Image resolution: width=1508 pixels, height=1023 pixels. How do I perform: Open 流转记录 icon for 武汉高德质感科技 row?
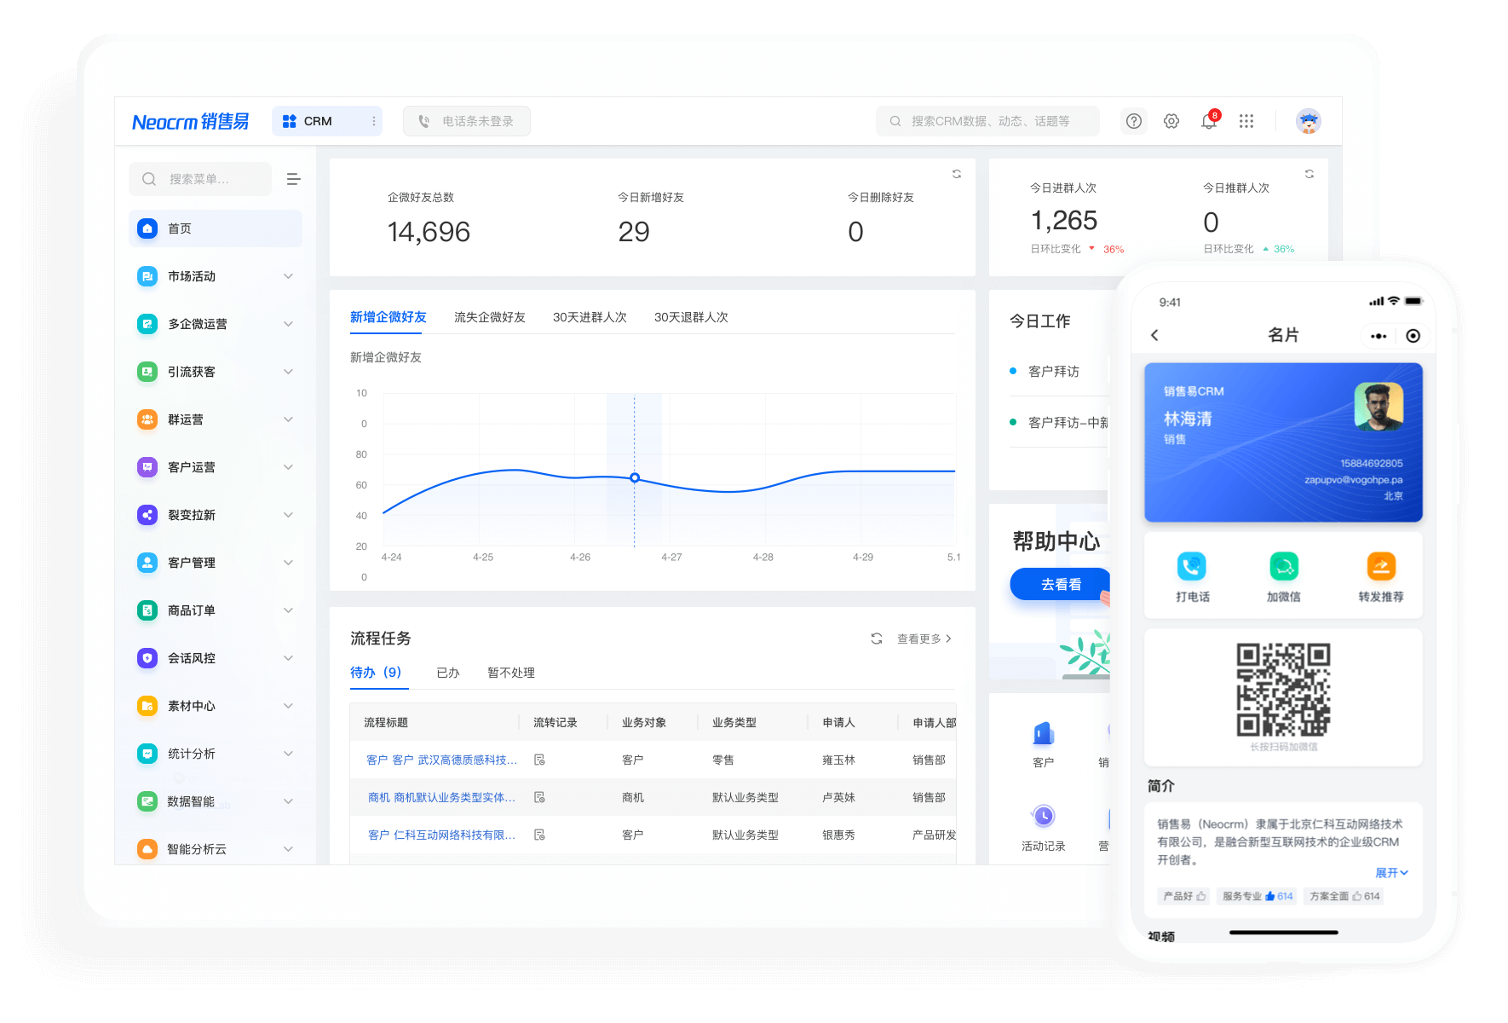[539, 760]
